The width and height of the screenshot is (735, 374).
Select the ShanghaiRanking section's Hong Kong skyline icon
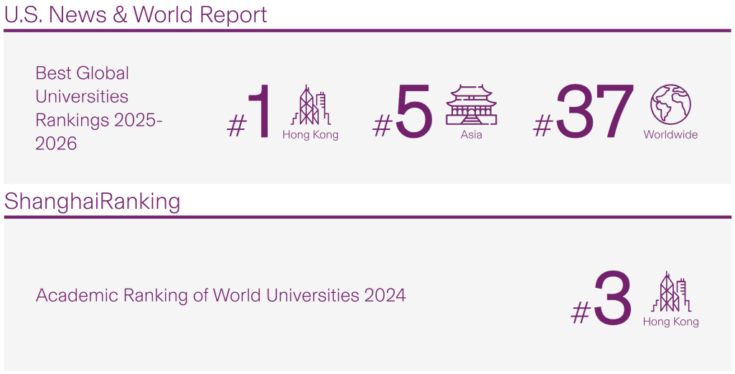coord(670,291)
